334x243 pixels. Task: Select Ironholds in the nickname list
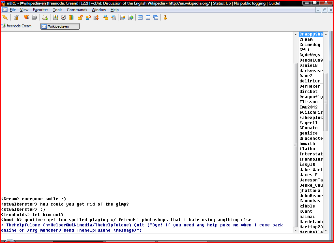click(x=311, y=159)
